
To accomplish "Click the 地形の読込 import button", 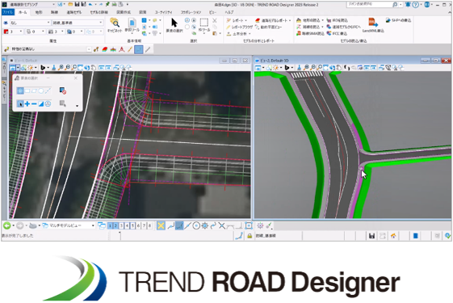I will tap(310, 20).
